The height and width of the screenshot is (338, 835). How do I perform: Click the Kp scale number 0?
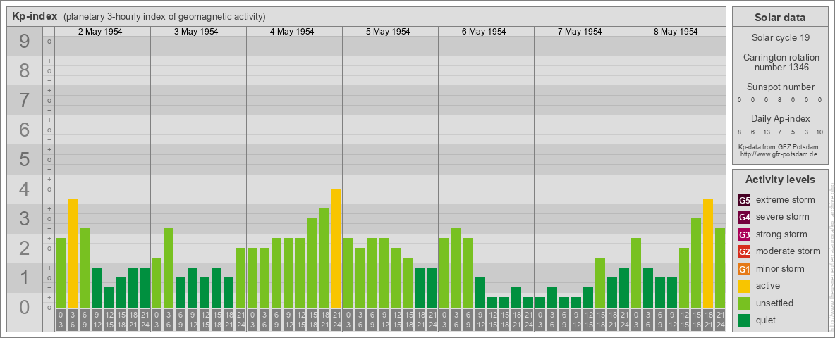[x=25, y=307]
